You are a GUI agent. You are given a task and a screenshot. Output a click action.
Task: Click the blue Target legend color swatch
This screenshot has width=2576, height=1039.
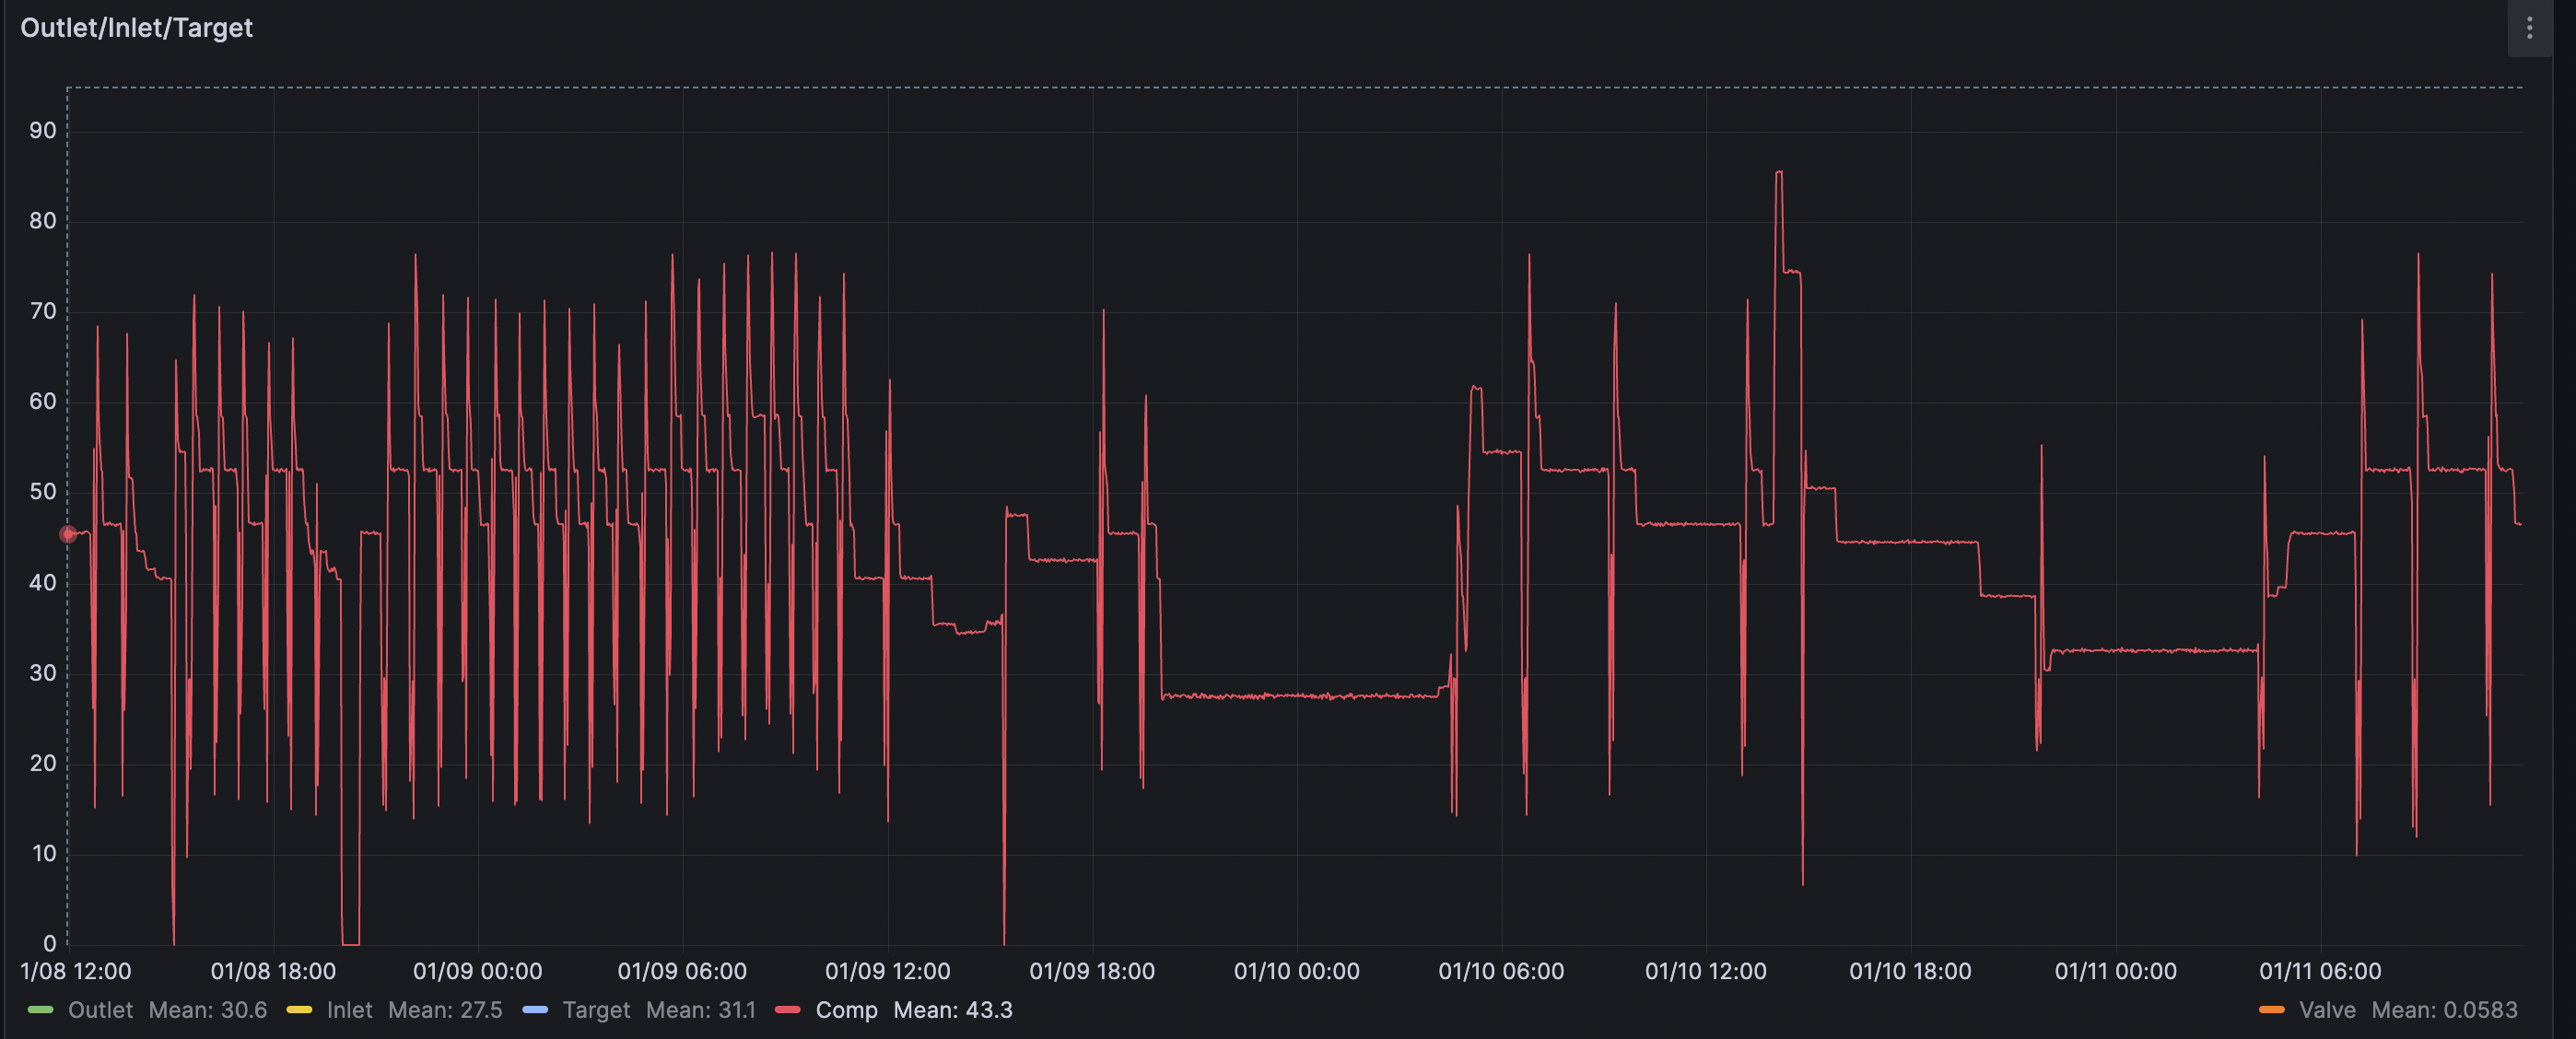coord(535,1010)
